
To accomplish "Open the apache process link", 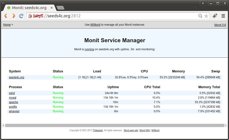I will [x=13, y=102].
